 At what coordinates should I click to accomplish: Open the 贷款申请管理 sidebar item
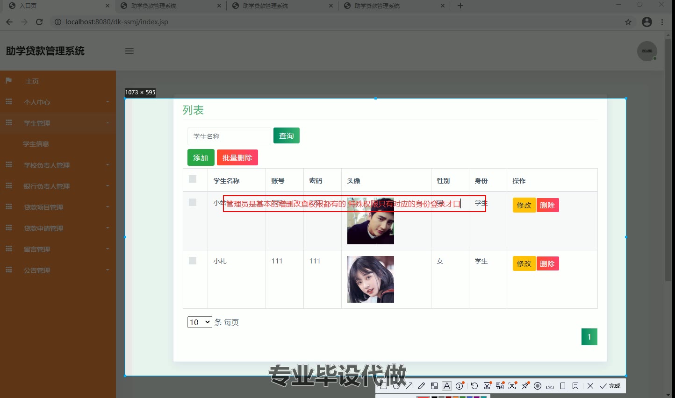58,228
